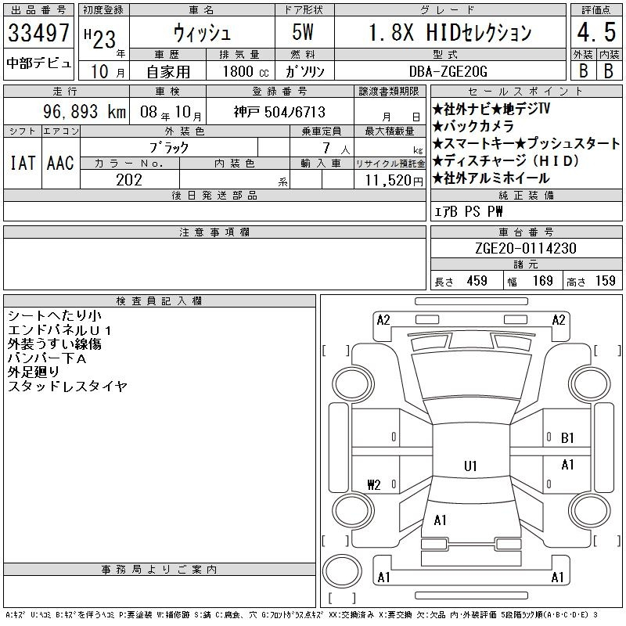Select the 検査員記入欄 section header
Viewport: 626px width, 626px height.
pyautogui.click(x=160, y=301)
